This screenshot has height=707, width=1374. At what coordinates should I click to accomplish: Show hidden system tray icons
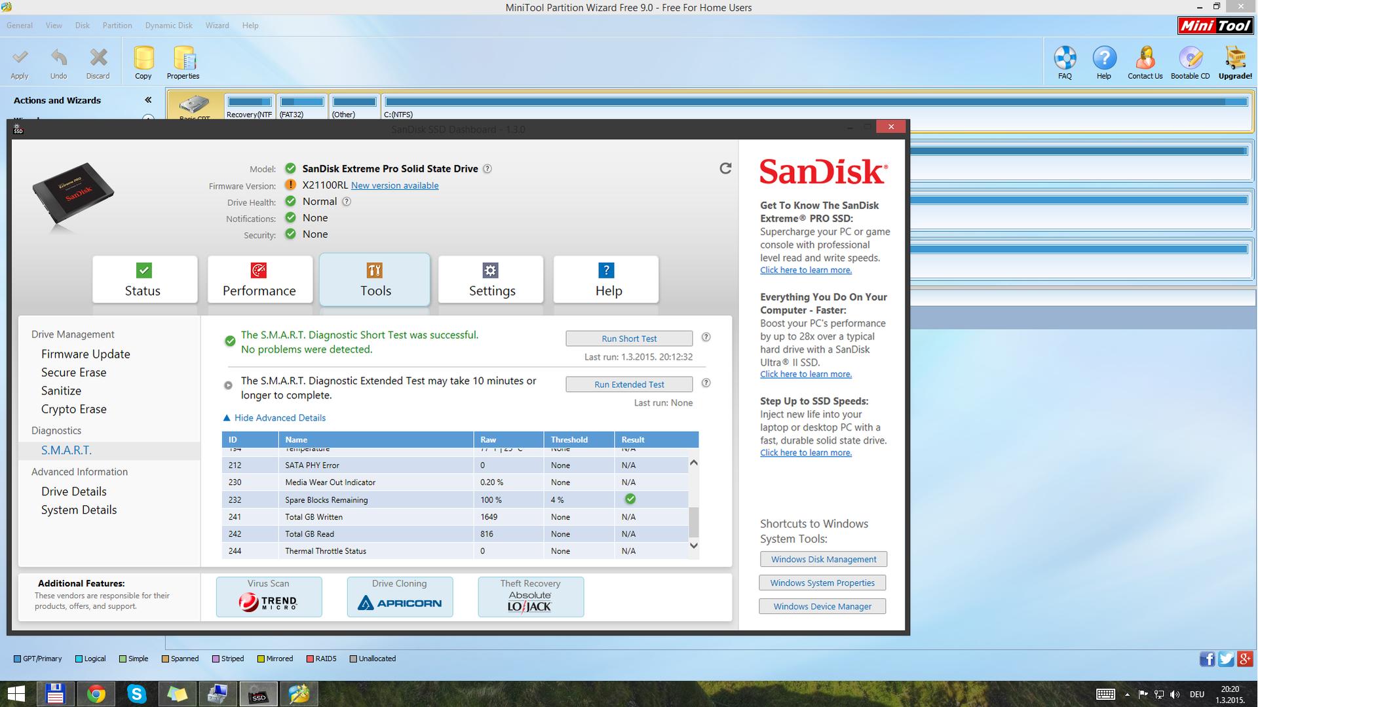click(1127, 695)
